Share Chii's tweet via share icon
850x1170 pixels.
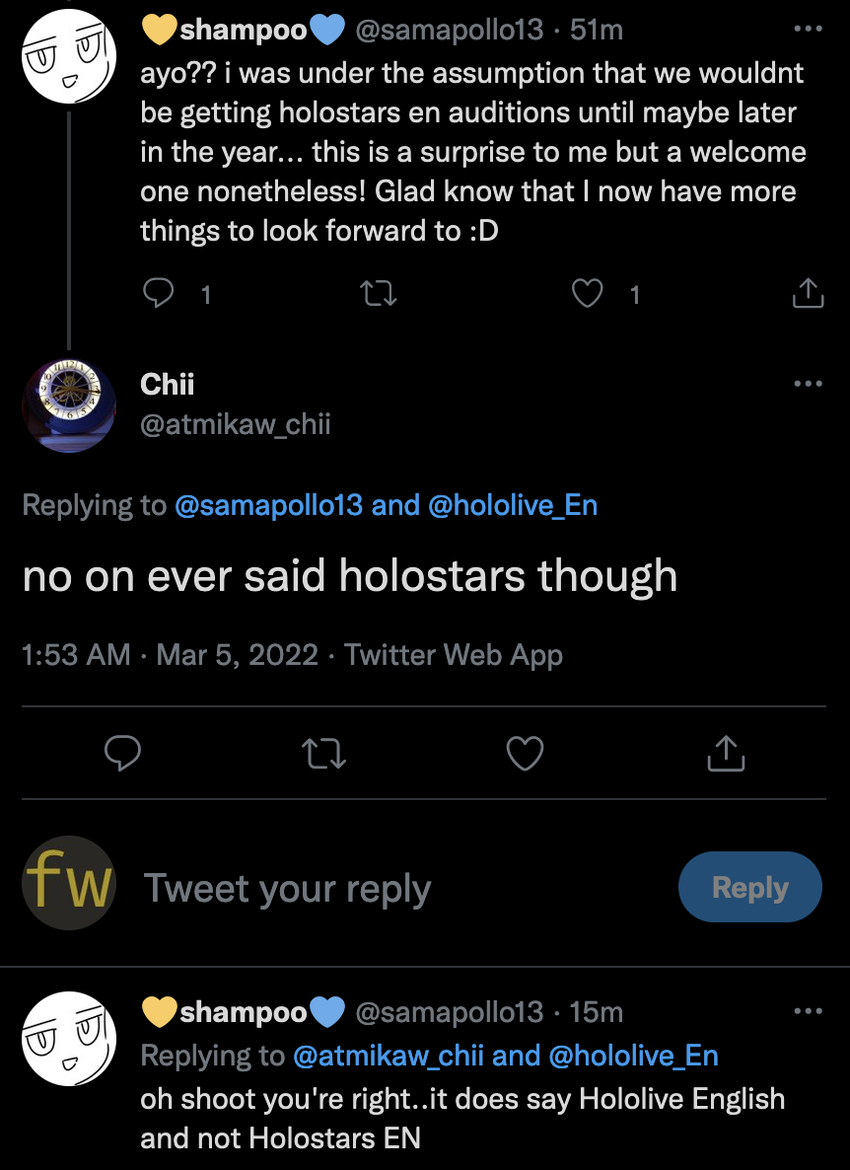pyautogui.click(x=726, y=754)
